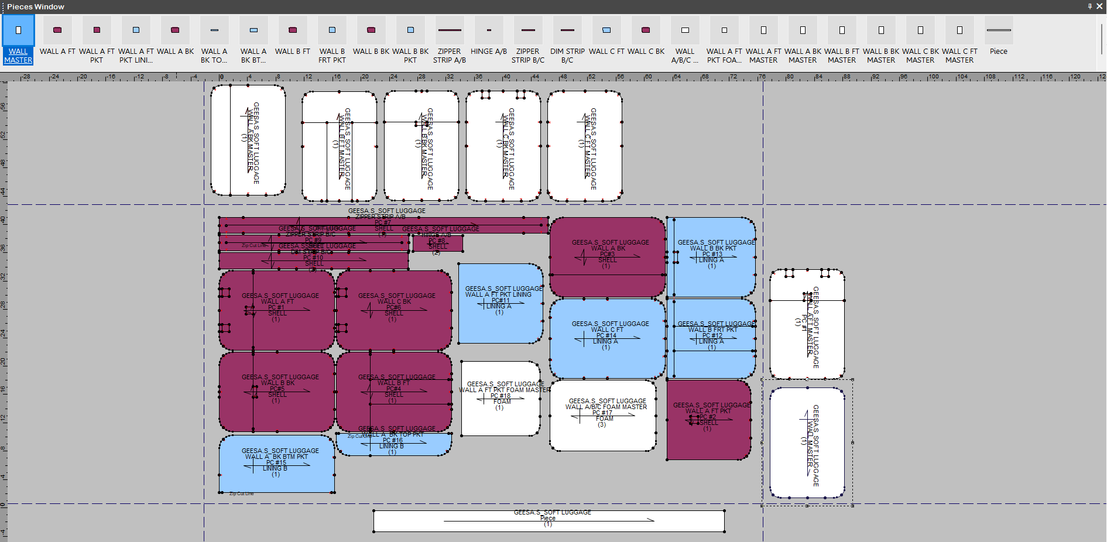Pin the Pieces Window panel

1090,6
